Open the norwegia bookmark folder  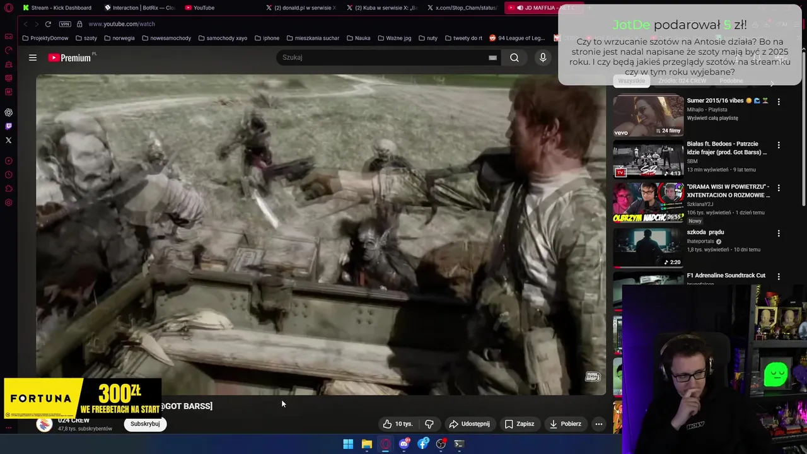click(119, 38)
